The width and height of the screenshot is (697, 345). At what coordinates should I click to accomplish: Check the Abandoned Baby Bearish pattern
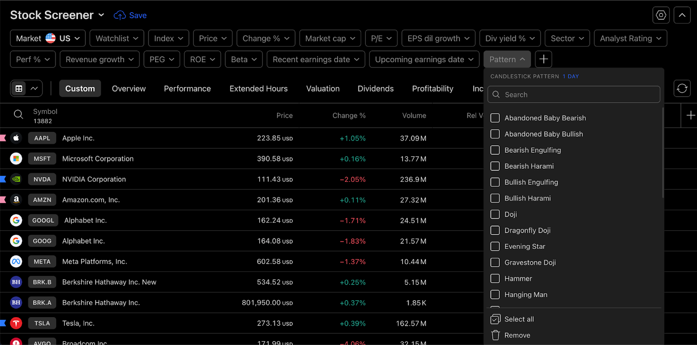(x=495, y=118)
